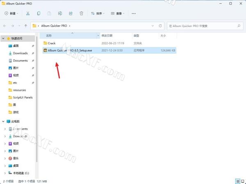This screenshot has height=184, width=246.
Task: Click the pin icon next to Documents
Action: click(x=33, y=61)
